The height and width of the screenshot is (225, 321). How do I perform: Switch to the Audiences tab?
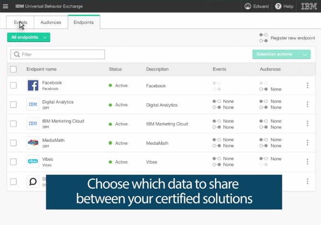tap(51, 22)
